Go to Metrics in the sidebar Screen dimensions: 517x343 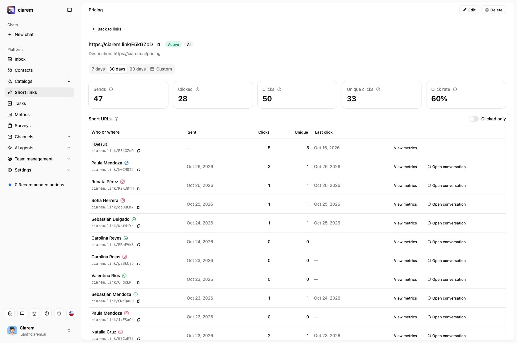(39, 115)
